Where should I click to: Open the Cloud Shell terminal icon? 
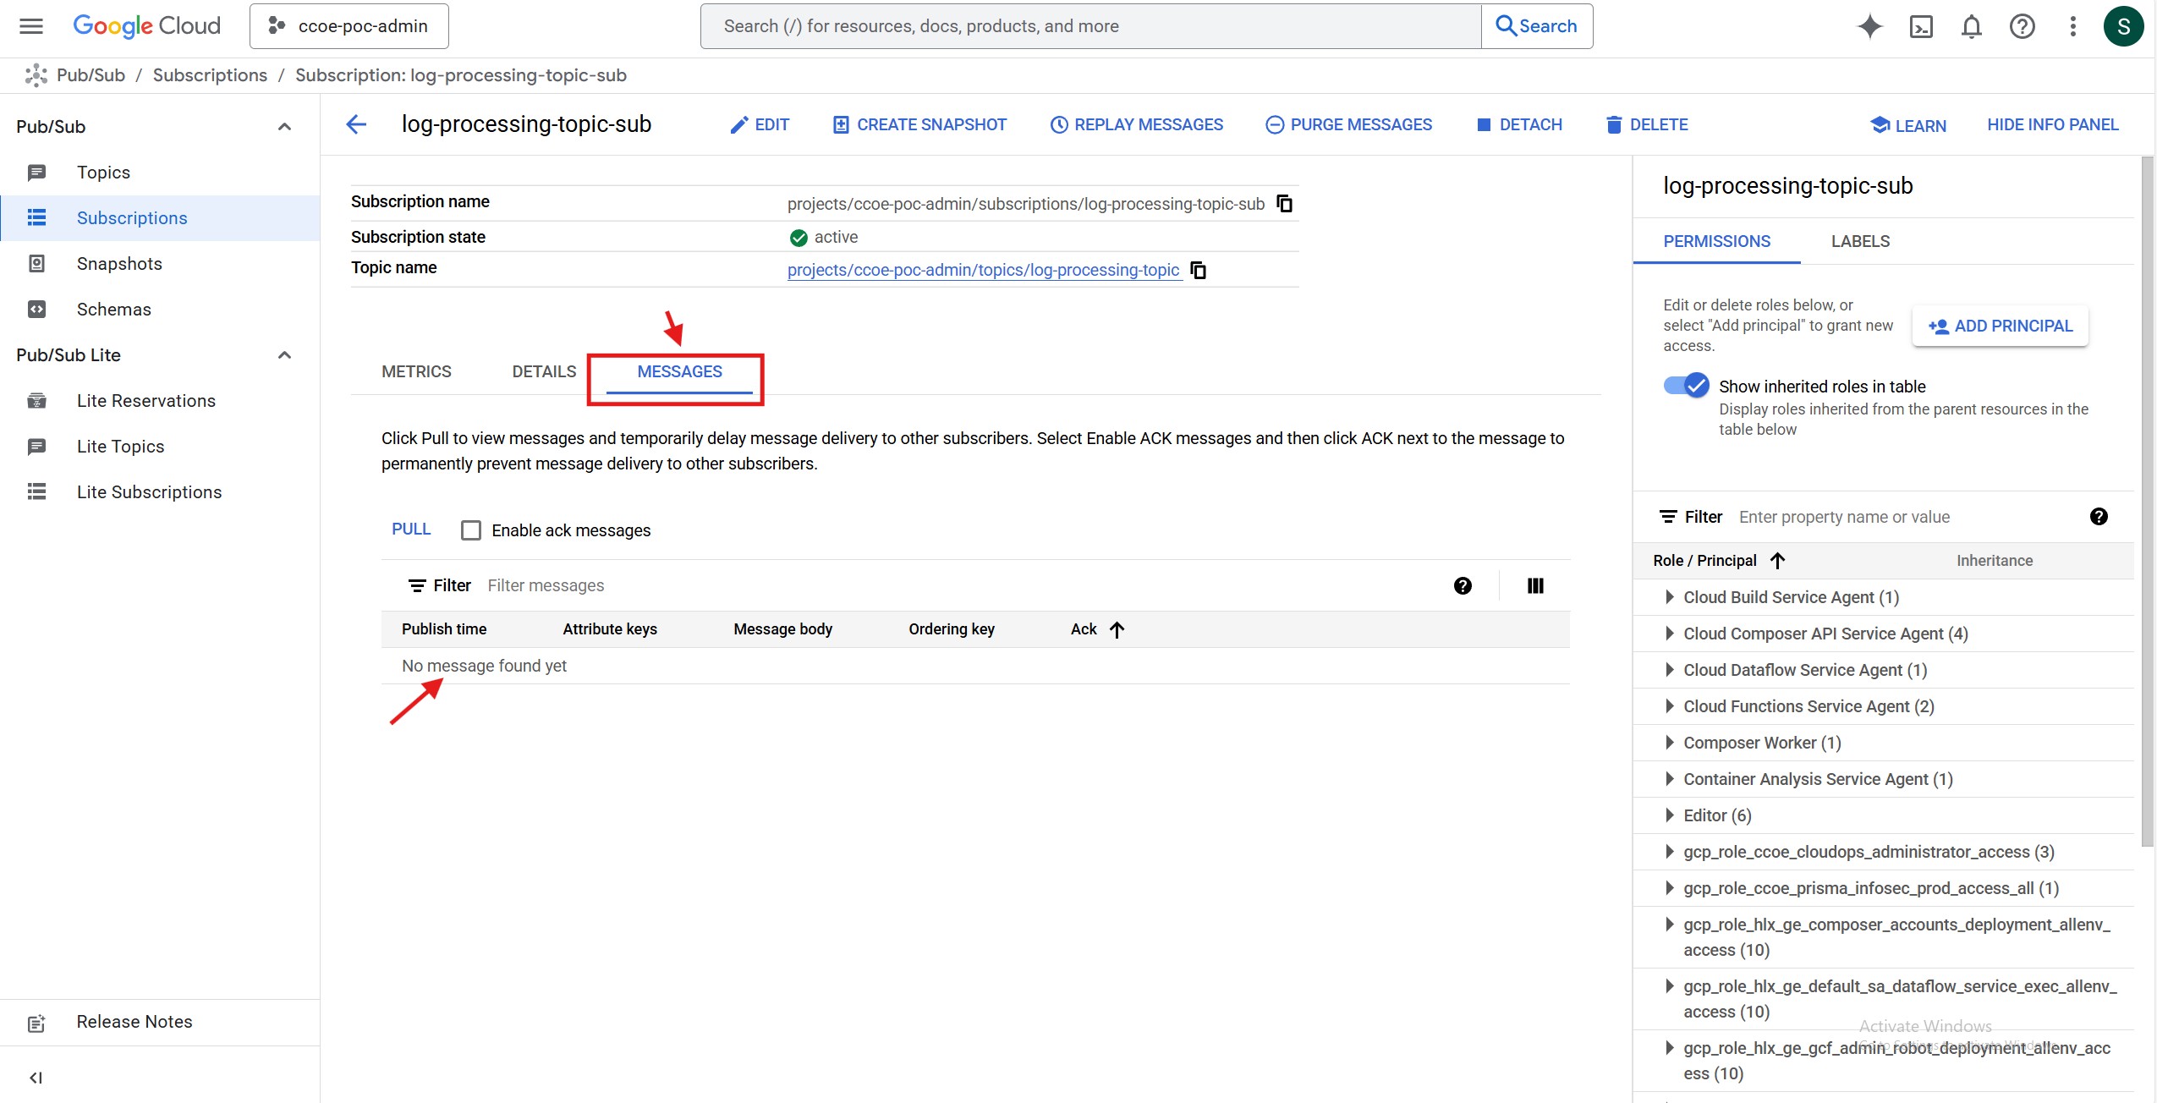(x=1920, y=26)
